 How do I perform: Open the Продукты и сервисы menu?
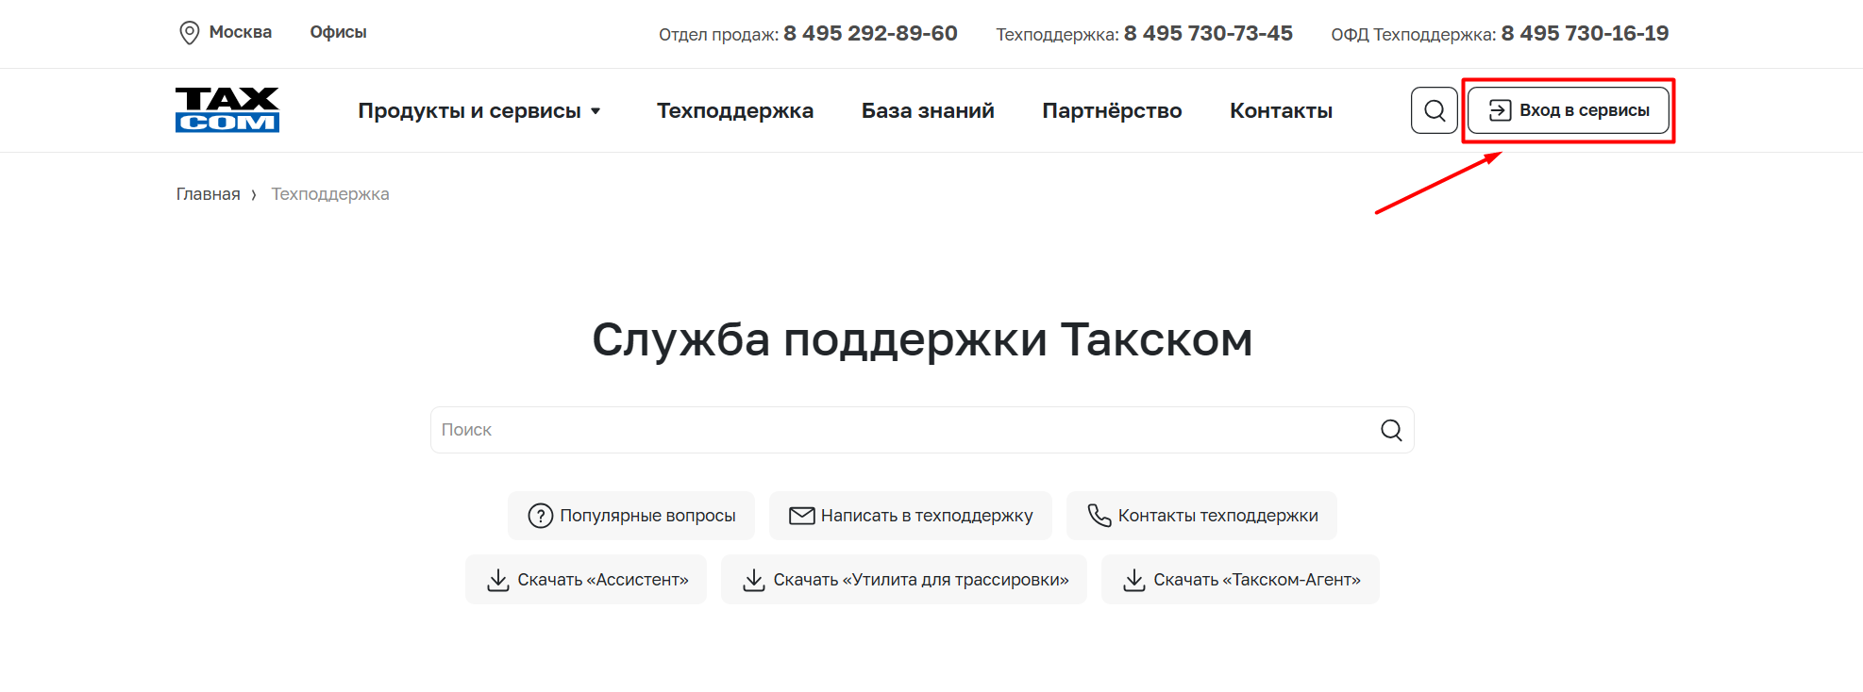point(479,110)
